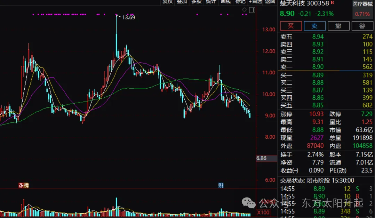Open the 医疗器械 sector tile
This screenshot has width=375, height=218.
[362, 9]
